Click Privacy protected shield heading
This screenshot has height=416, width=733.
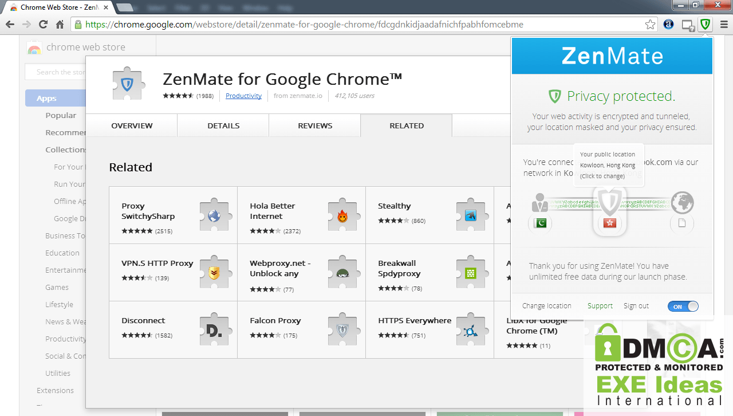point(612,96)
